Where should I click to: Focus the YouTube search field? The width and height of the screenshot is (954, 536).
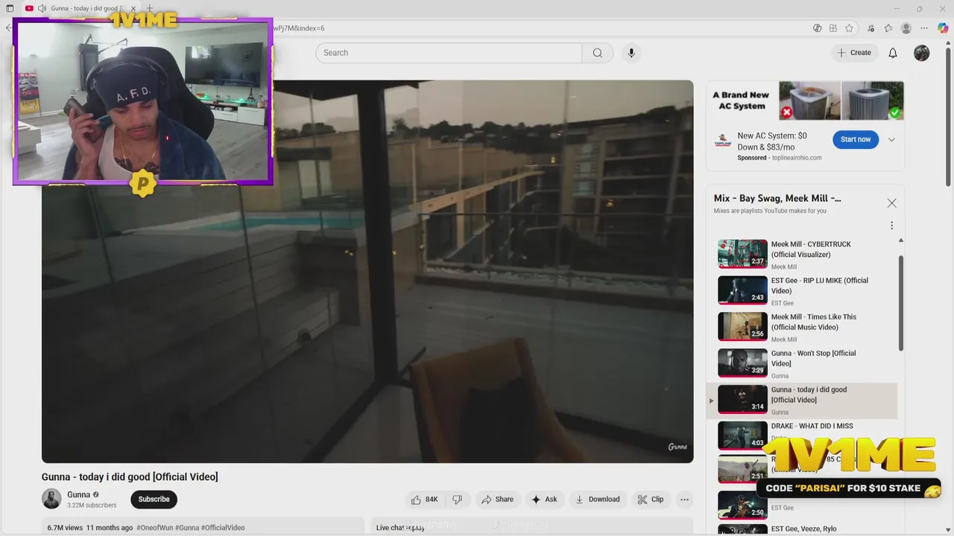tap(449, 53)
